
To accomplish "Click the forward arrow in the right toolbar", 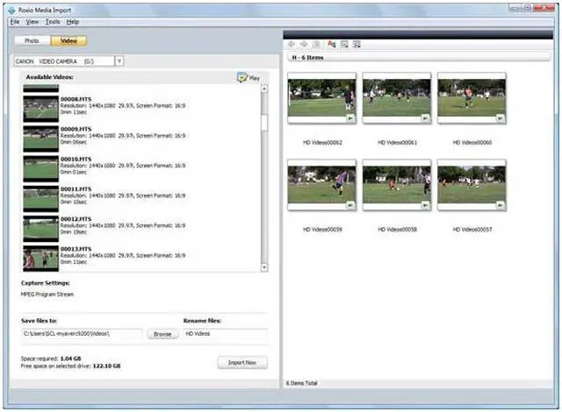I will coord(304,43).
